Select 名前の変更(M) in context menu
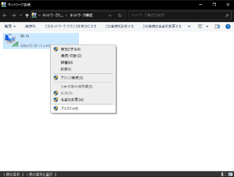Screen dimensions: 234x177 [83, 100]
